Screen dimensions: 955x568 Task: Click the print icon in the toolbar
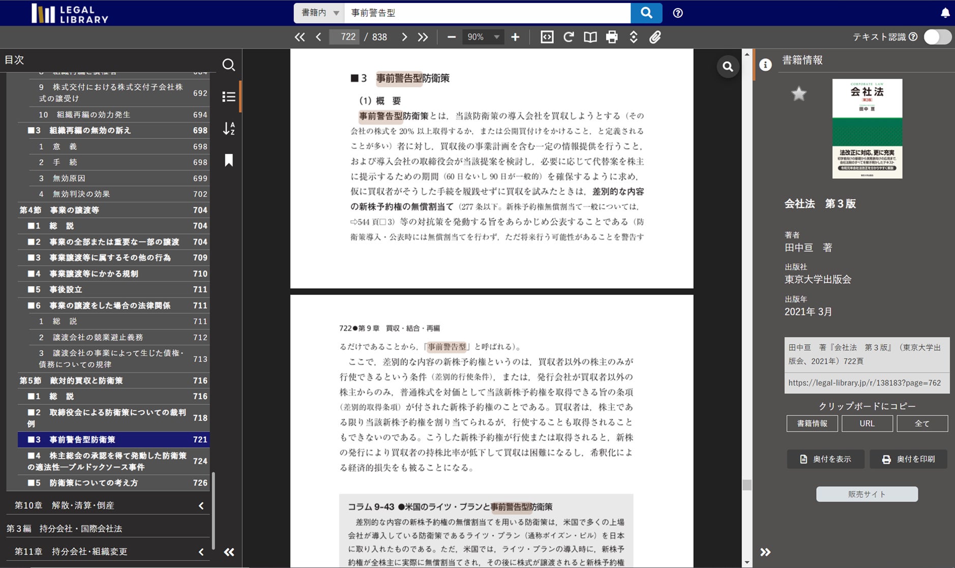[612, 37]
